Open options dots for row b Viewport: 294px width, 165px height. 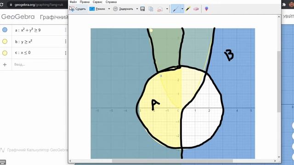66,41
